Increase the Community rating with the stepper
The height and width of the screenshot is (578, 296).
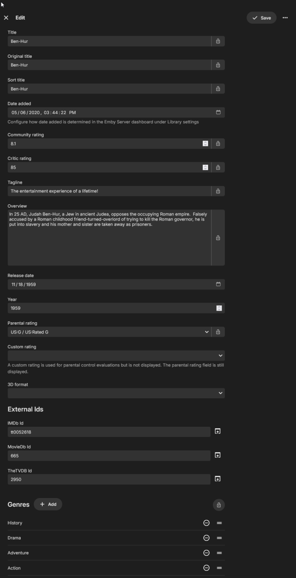[x=206, y=142]
